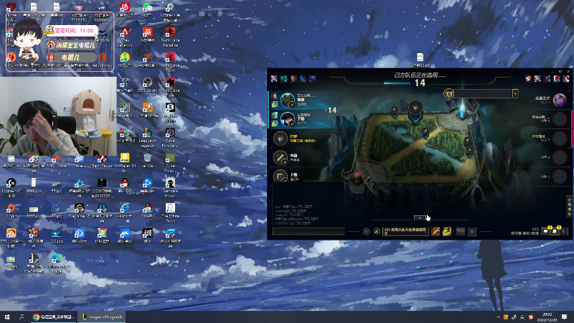Open PotPlayer 64 bit shortcut

coord(125,163)
